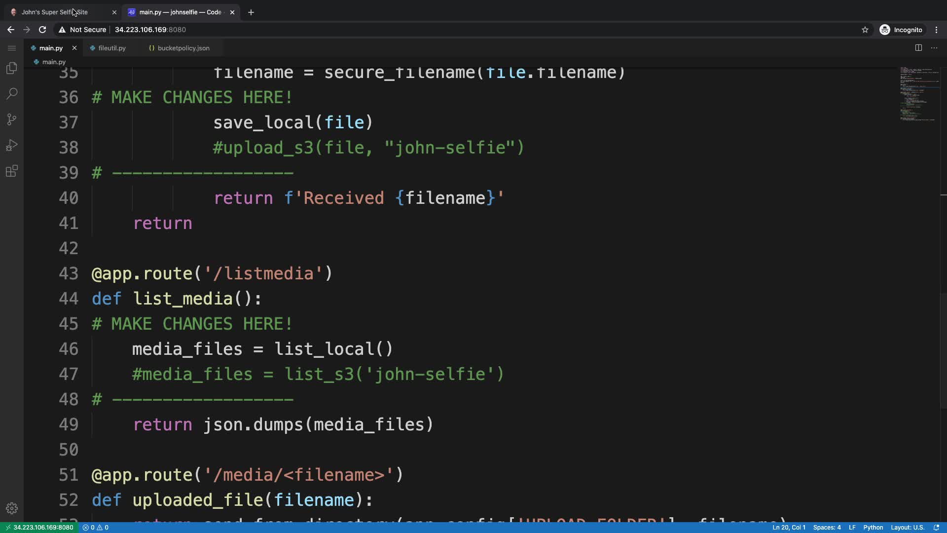Open the Extensions view icon
Image resolution: width=947 pixels, height=533 pixels.
click(12, 171)
